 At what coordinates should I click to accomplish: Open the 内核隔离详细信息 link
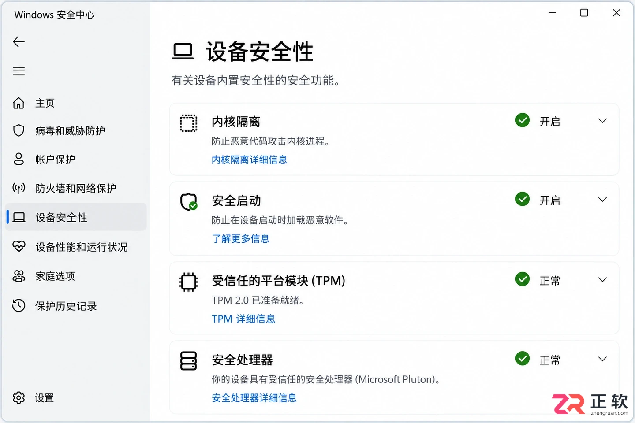[x=249, y=160]
